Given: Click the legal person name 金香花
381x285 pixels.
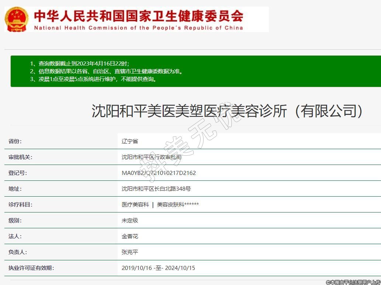Looking at the screenshot, I should (130, 236).
